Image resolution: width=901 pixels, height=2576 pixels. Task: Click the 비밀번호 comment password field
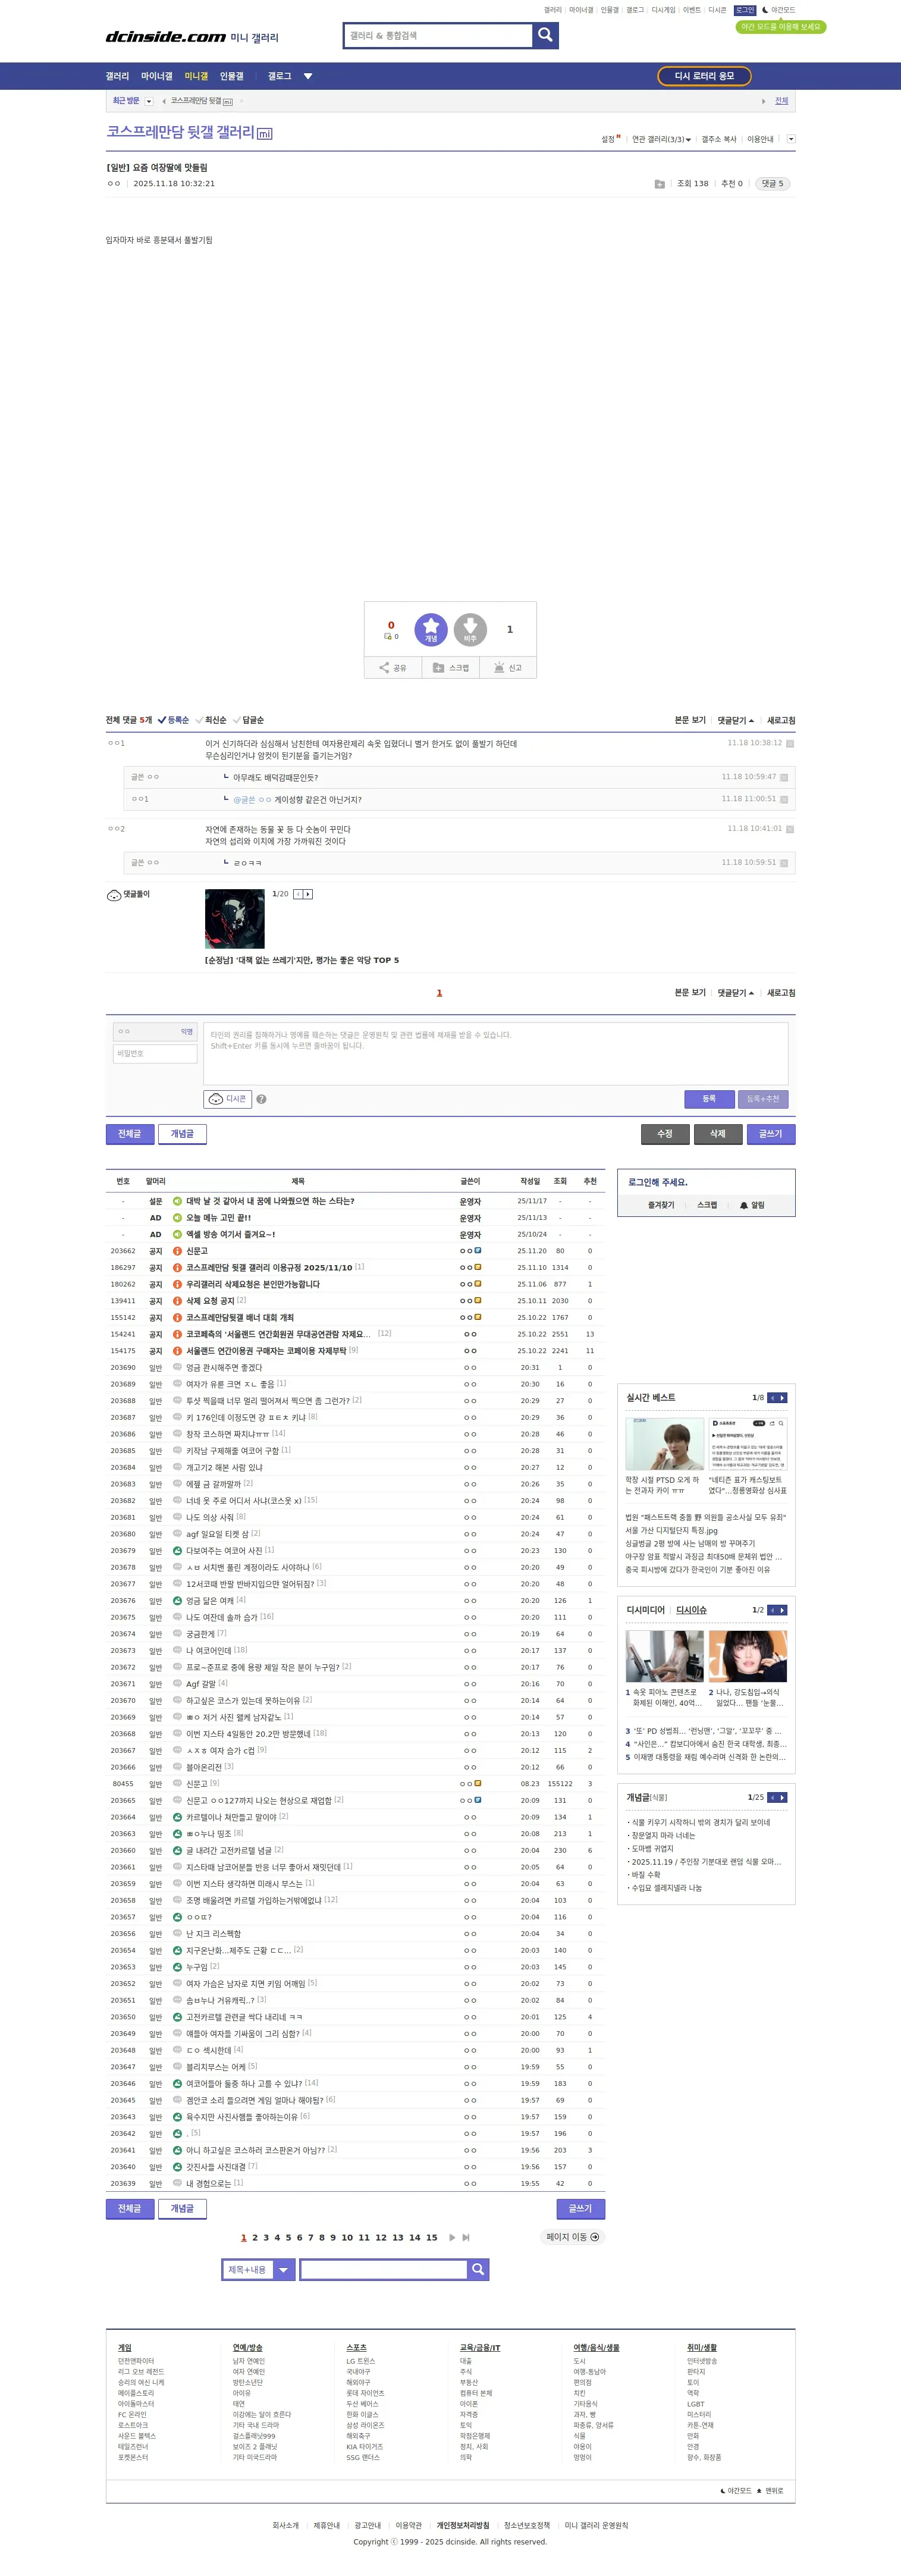pos(155,1054)
